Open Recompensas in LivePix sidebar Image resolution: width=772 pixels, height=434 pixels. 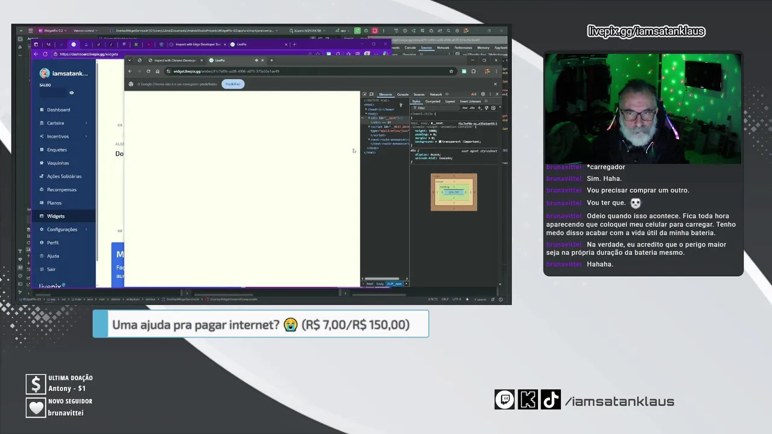62,189
